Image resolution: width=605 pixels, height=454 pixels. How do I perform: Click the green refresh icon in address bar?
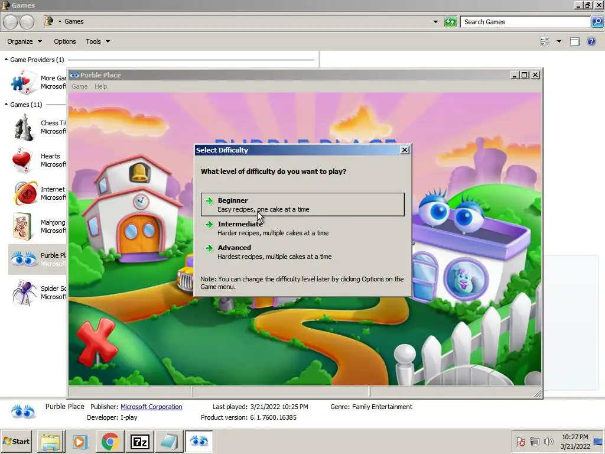click(450, 22)
